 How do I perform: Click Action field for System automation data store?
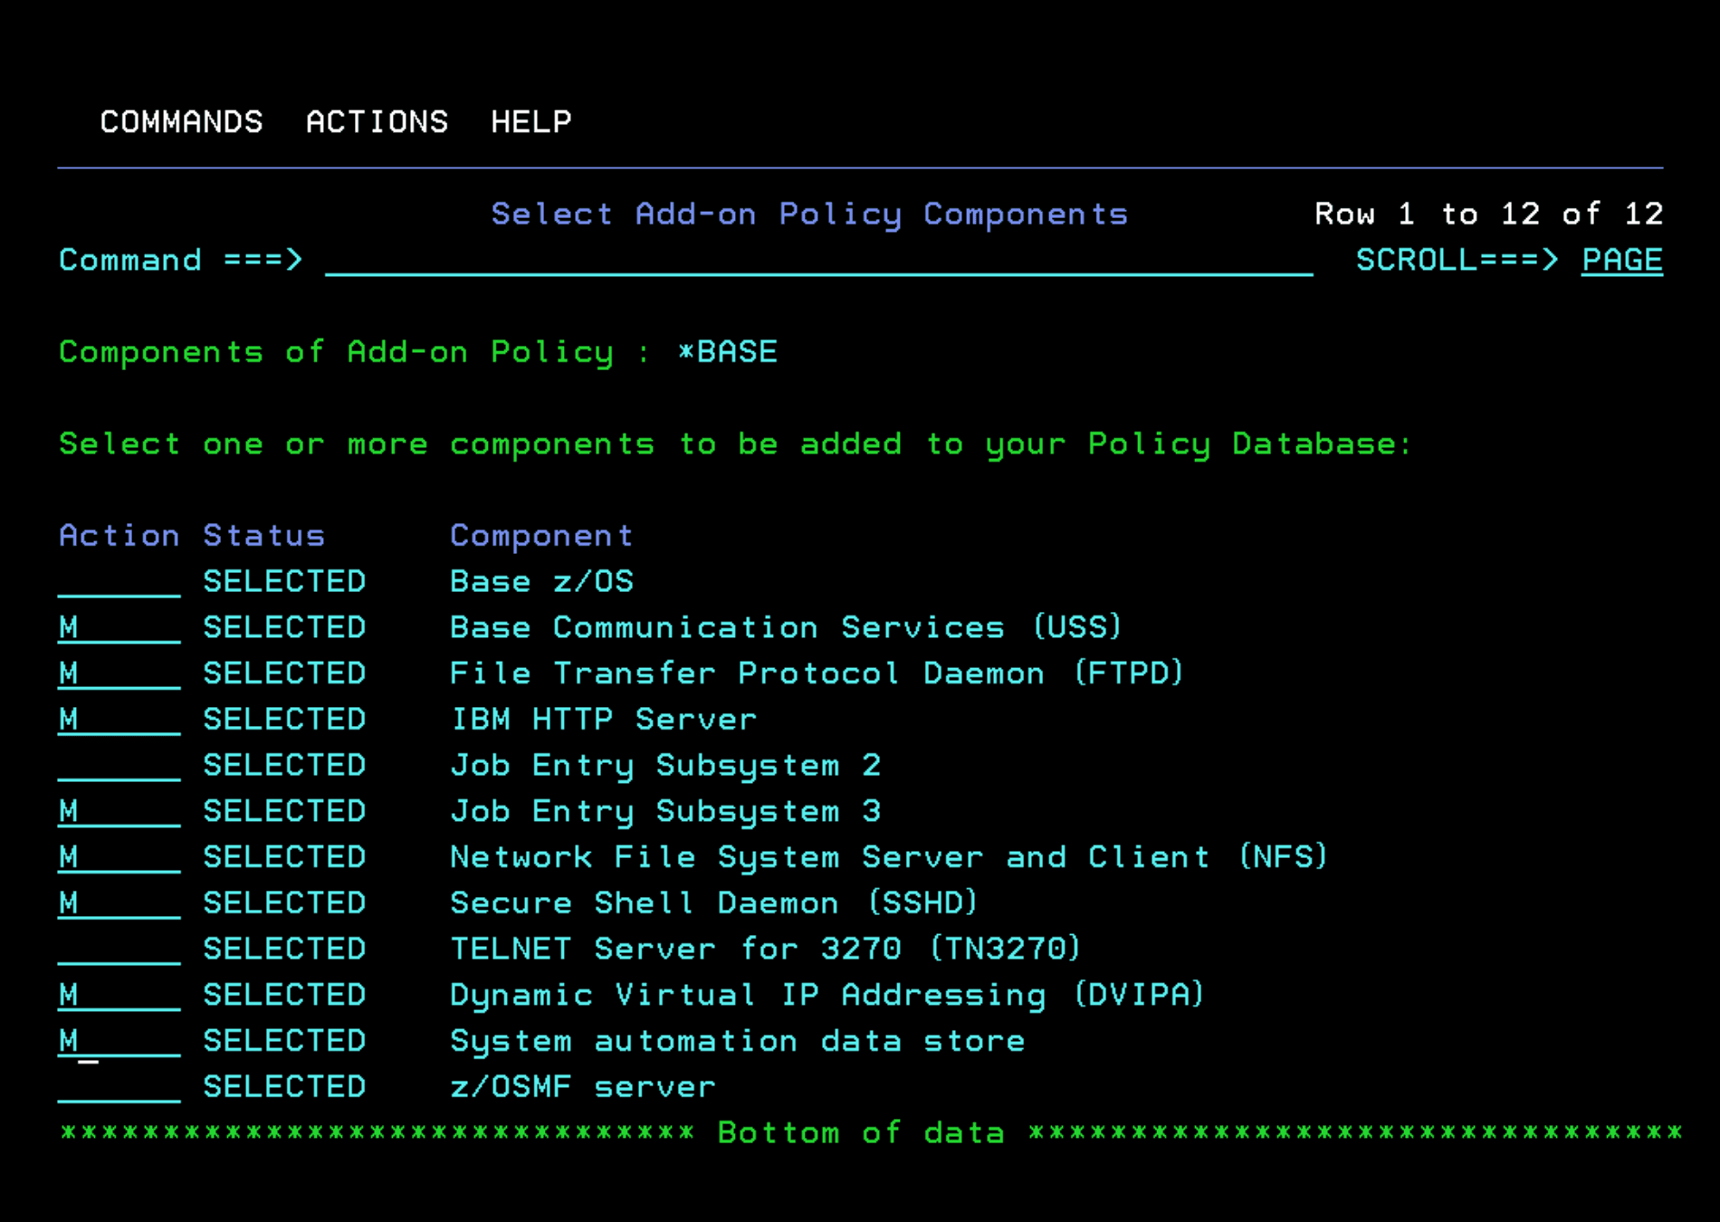pyautogui.click(x=119, y=1042)
